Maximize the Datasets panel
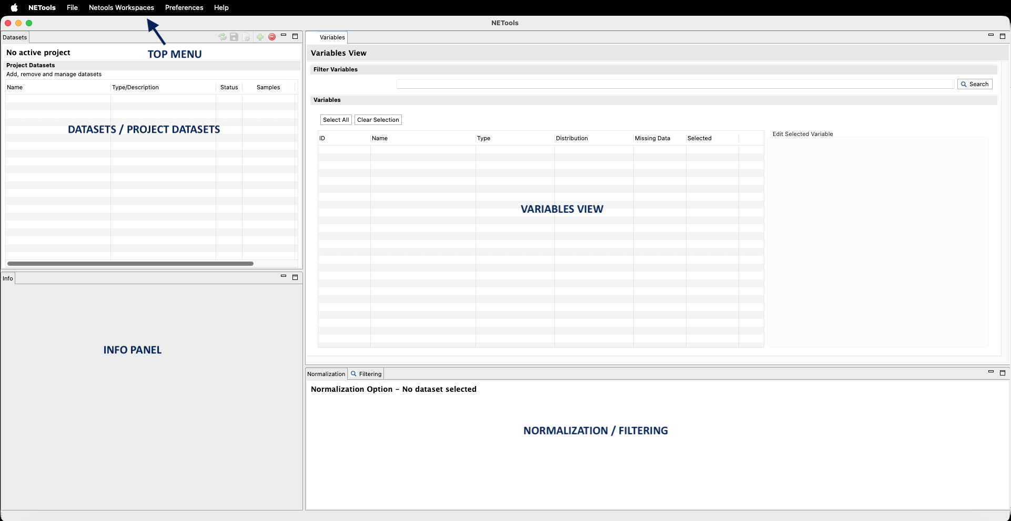Image resolution: width=1011 pixels, height=521 pixels. (295, 36)
